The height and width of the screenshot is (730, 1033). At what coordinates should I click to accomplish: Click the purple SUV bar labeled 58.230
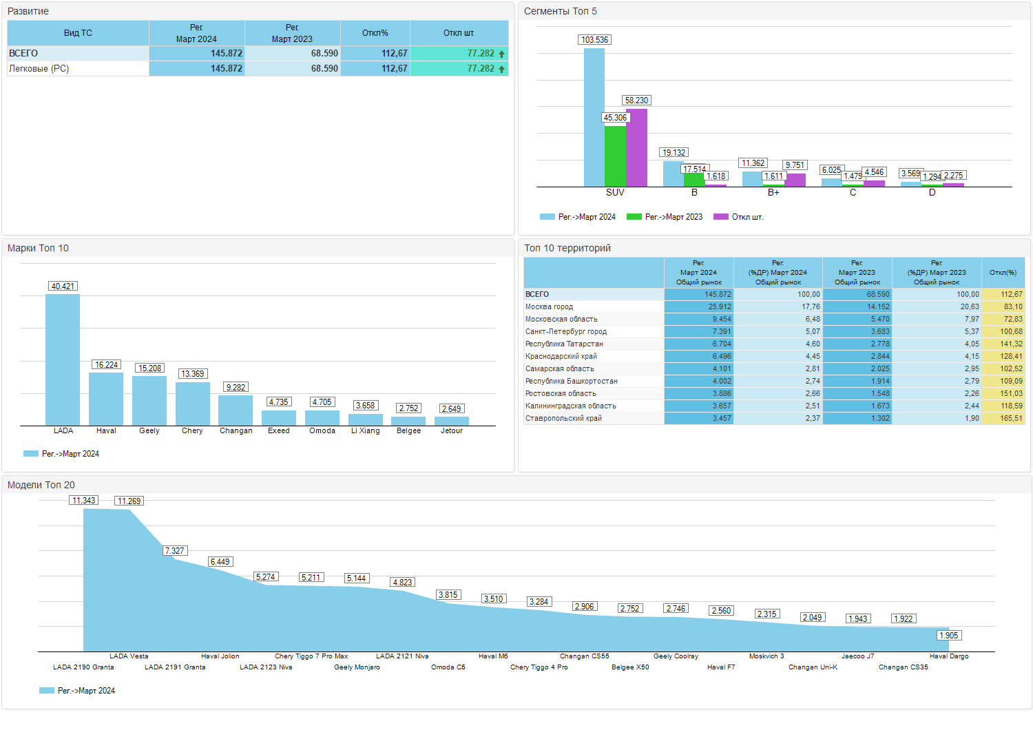tap(636, 147)
